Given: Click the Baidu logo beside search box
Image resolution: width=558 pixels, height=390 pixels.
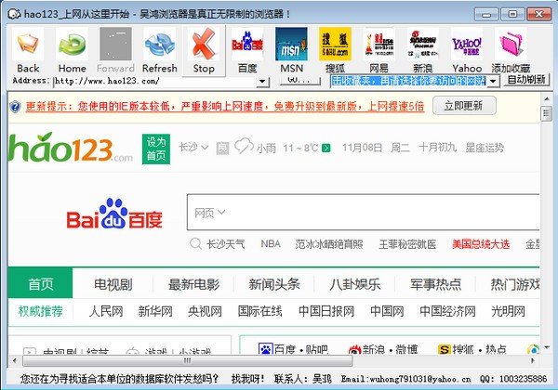Looking at the screenshot, I should (114, 214).
